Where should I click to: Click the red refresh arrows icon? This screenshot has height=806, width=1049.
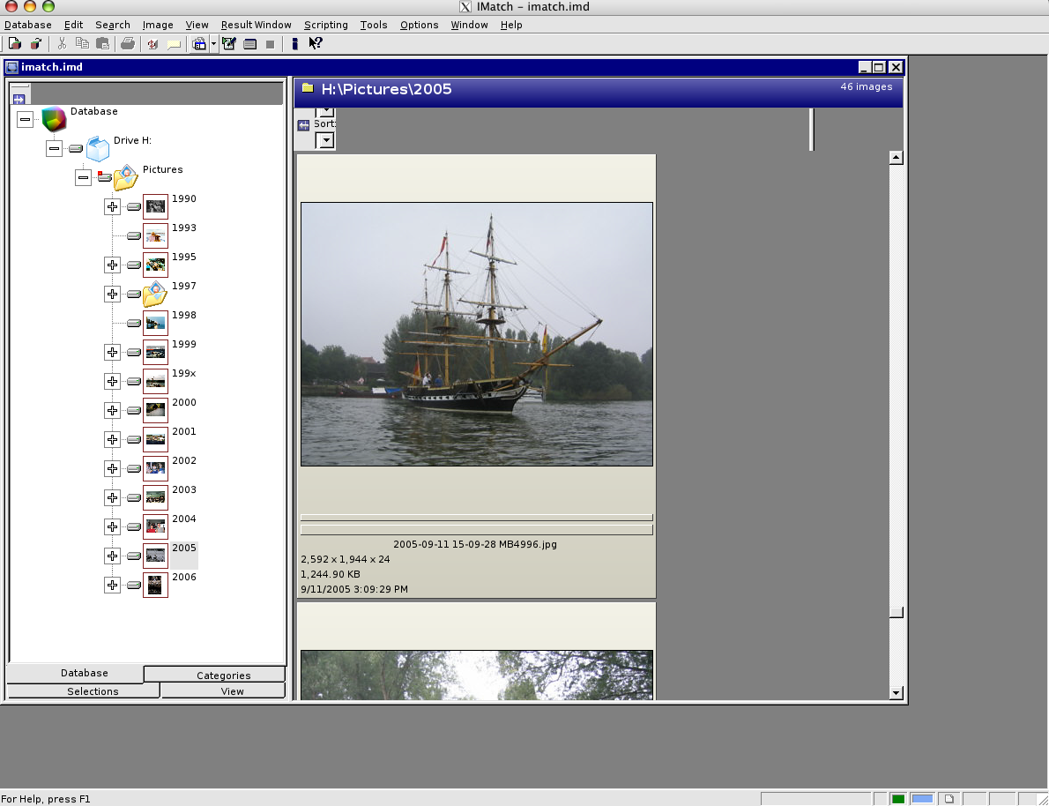coord(153,43)
